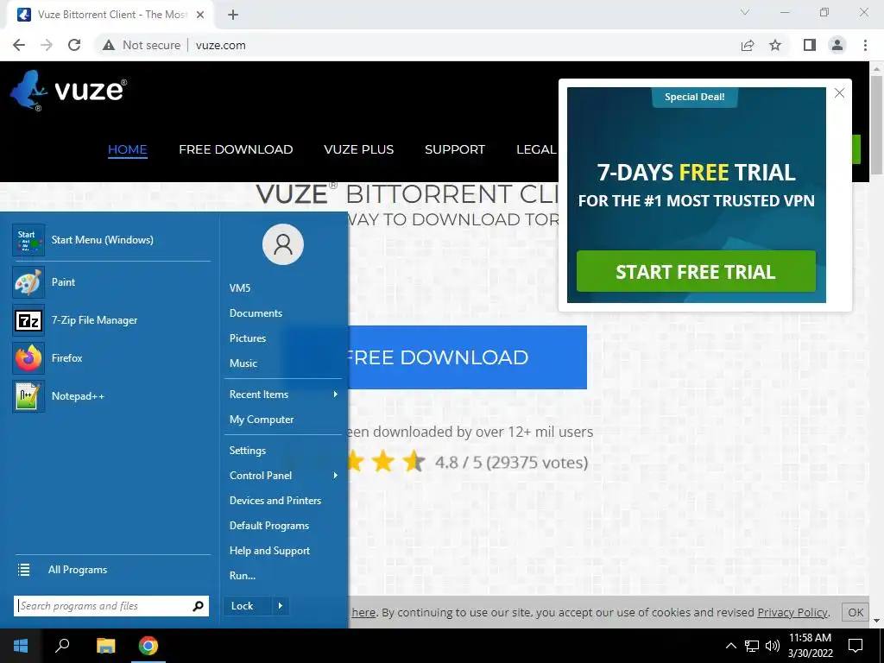Click the page vertical scrollbar
The width and height of the screenshot is (884, 663).
tap(876, 124)
